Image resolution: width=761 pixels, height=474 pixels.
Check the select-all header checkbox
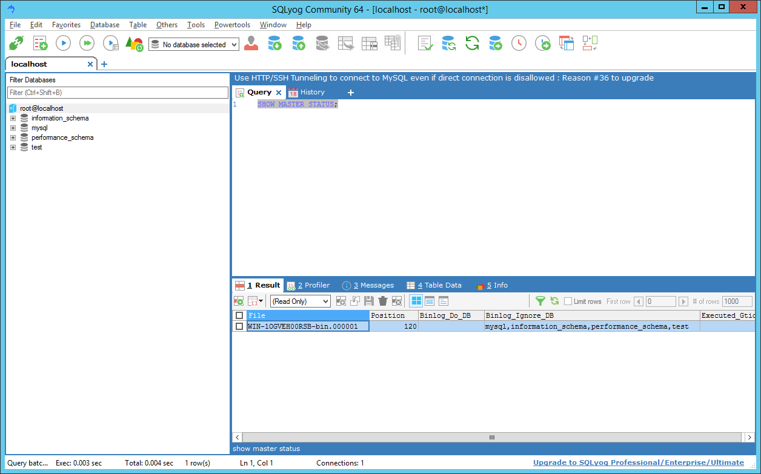pyautogui.click(x=239, y=315)
